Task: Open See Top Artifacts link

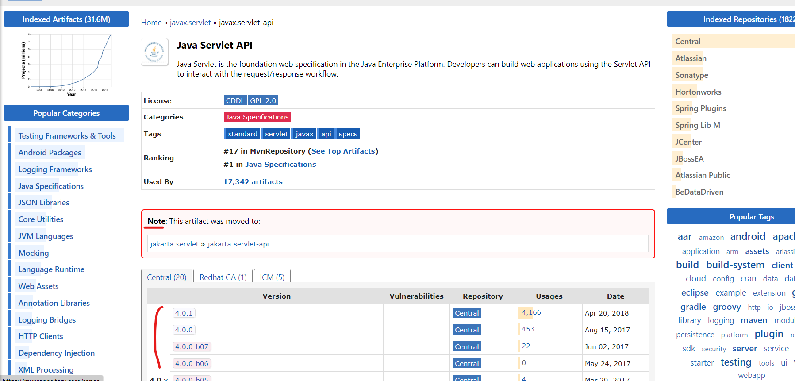Action: (x=343, y=151)
